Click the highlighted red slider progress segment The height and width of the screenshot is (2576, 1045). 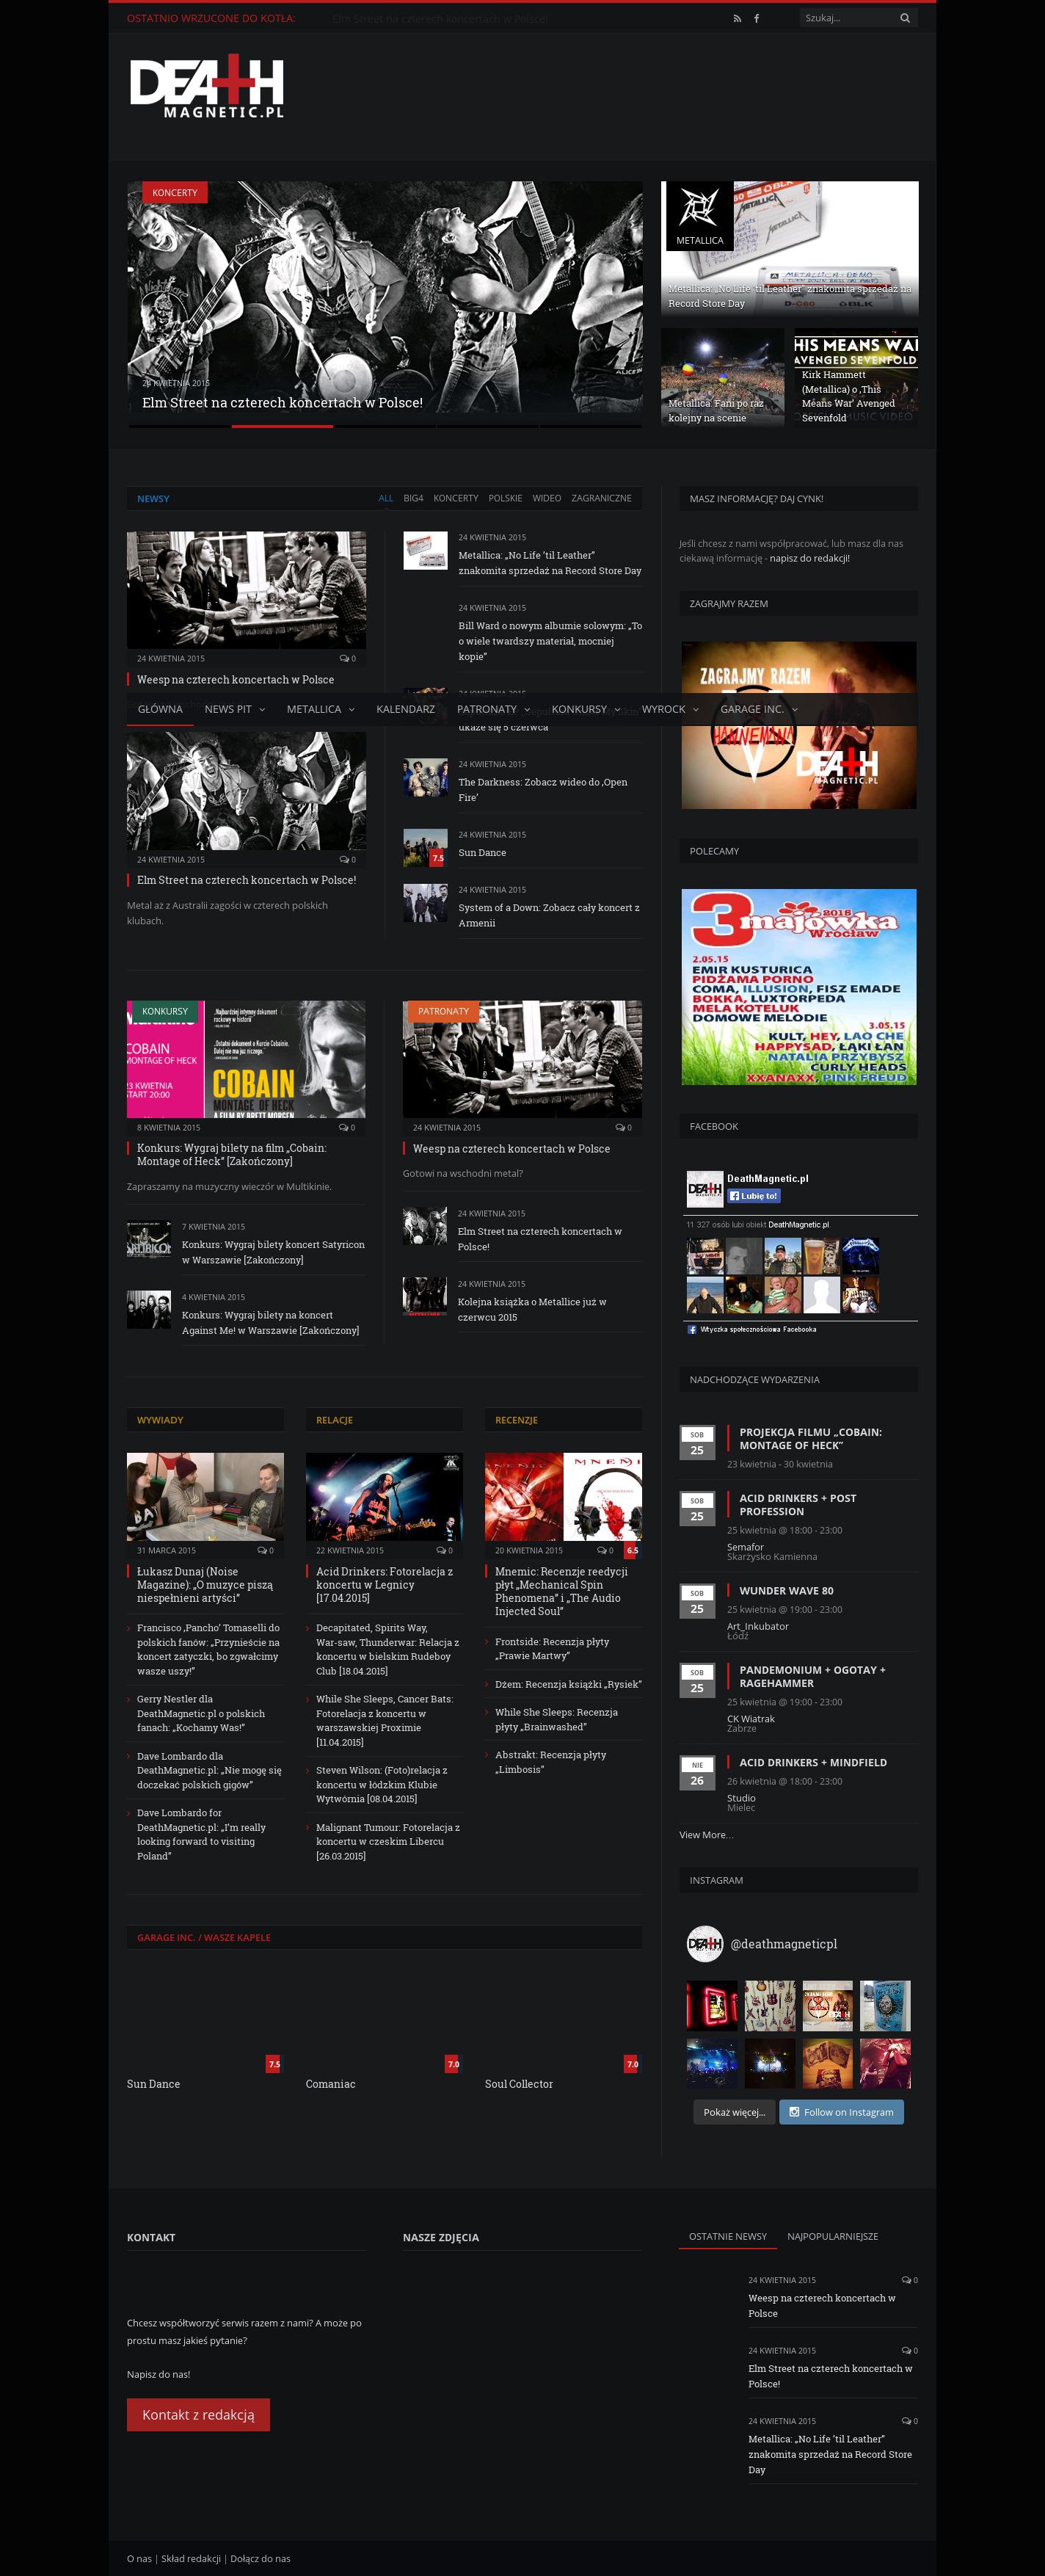pyautogui.click(x=282, y=426)
